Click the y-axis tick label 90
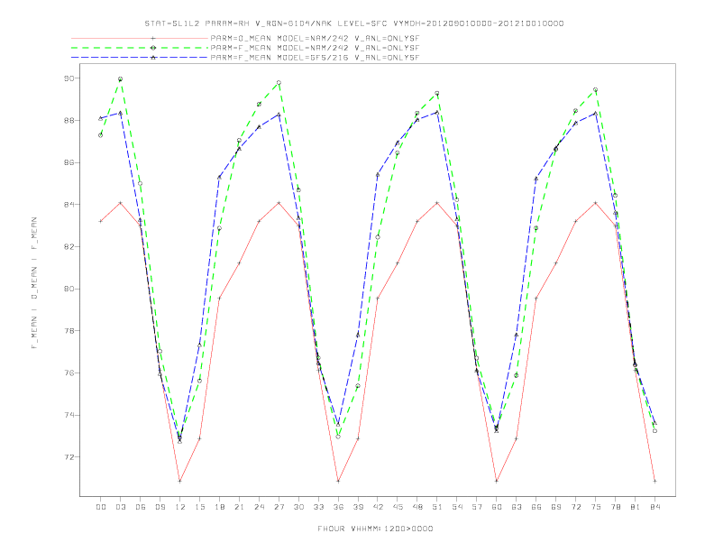 69,78
